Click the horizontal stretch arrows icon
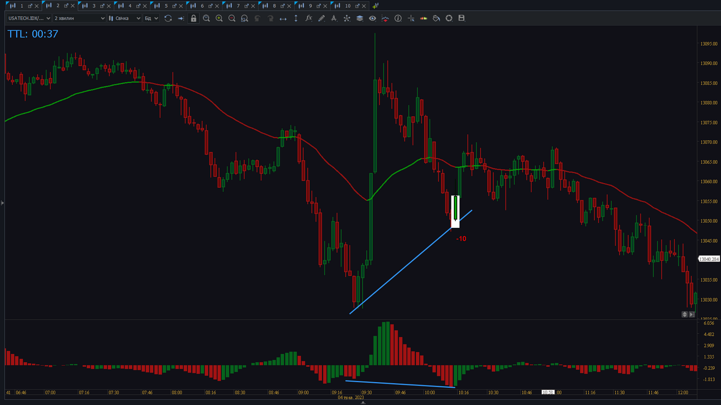 (x=283, y=18)
